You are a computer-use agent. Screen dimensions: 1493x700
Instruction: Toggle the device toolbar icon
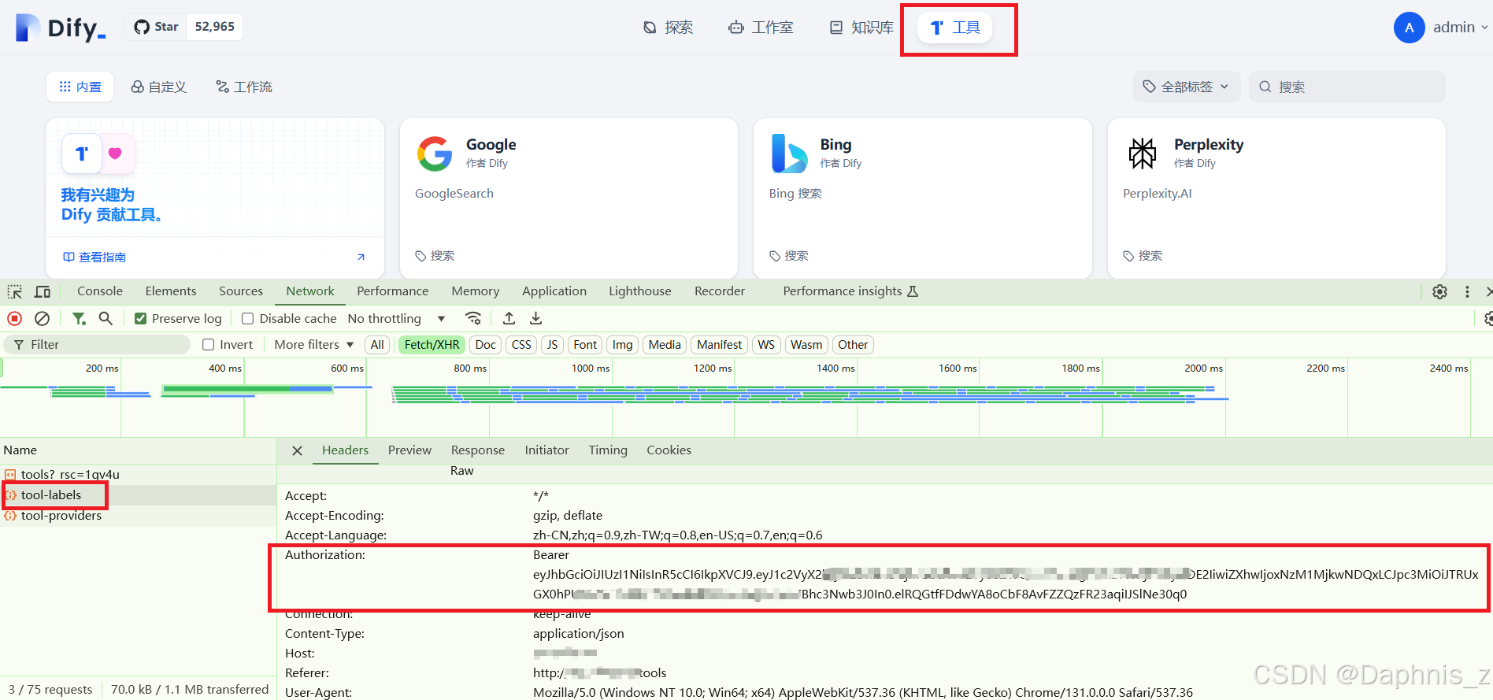(x=43, y=292)
